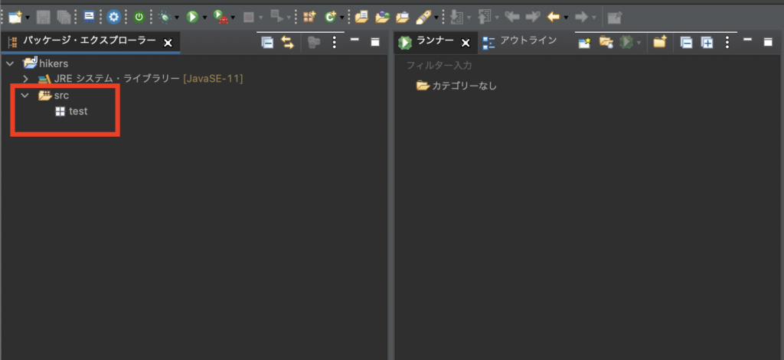Click the フィルター入力 filter field
This screenshot has height=360, width=784.
coord(589,66)
